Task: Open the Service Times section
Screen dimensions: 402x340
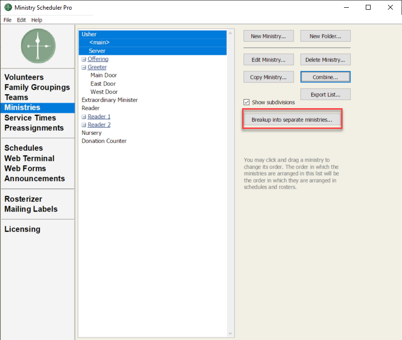Action: click(30, 118)
